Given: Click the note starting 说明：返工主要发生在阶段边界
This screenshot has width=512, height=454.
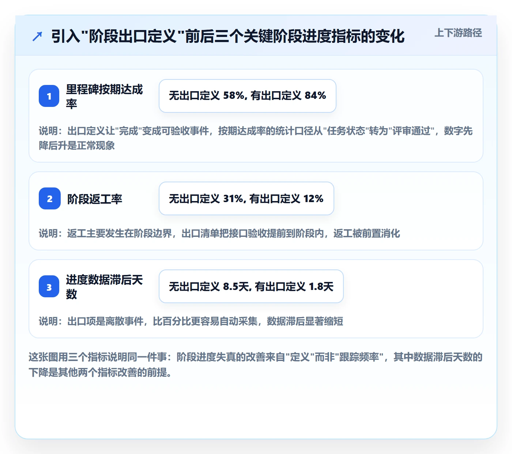Looking at the screenshot, I should (x=219, y=233).
